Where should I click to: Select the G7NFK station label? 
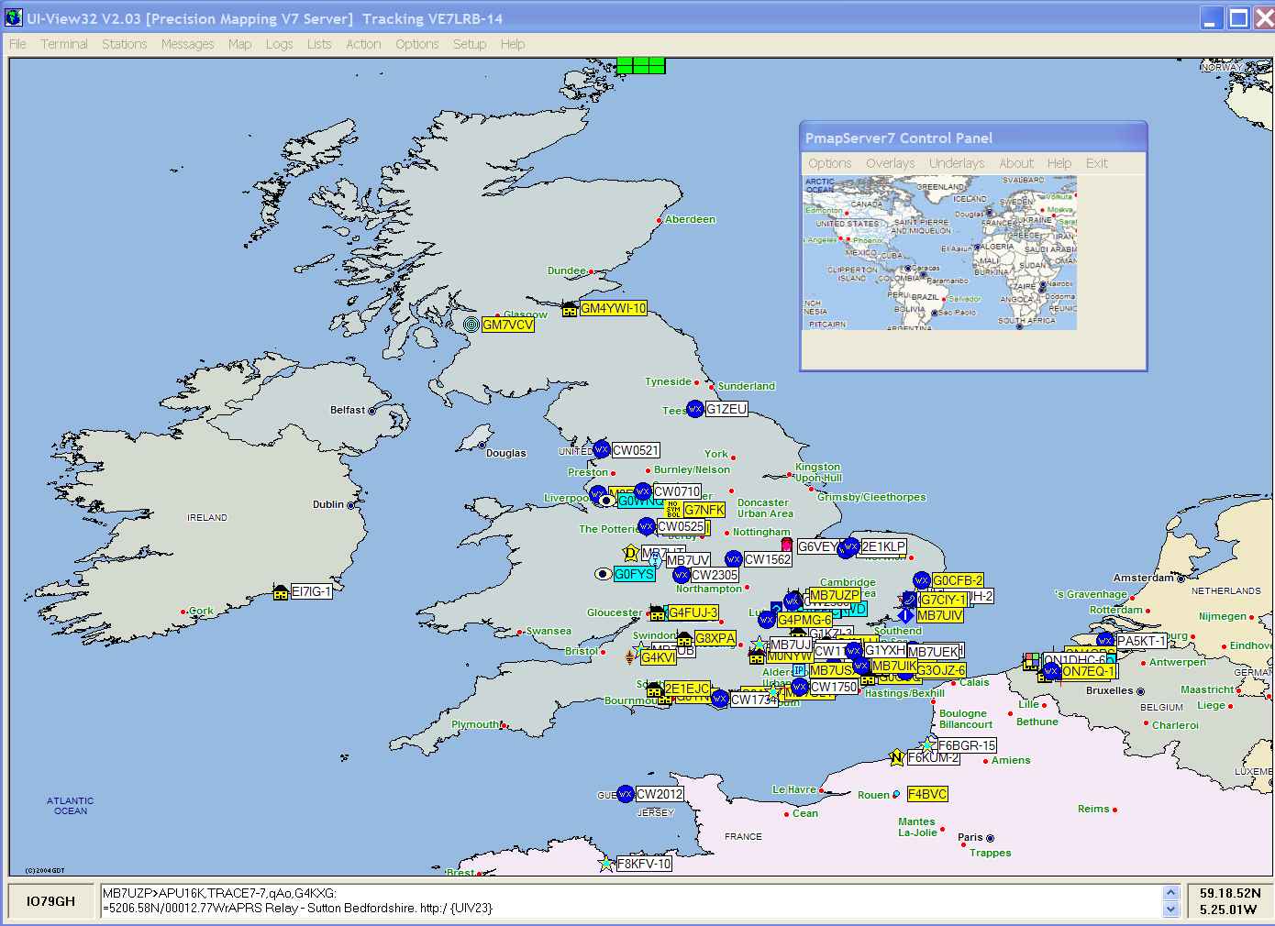[704, 510]
